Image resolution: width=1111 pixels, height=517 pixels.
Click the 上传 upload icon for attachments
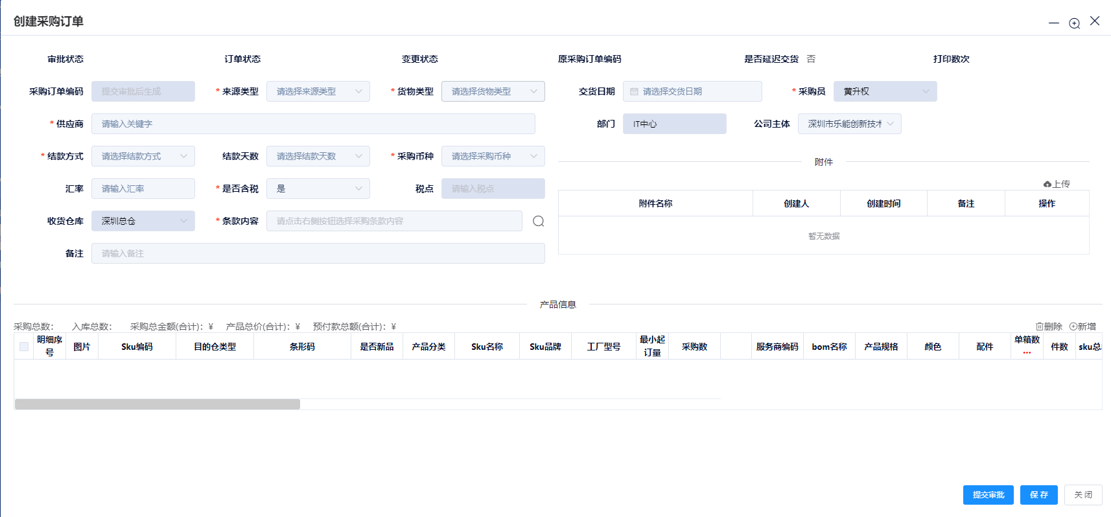point(1047,185)
